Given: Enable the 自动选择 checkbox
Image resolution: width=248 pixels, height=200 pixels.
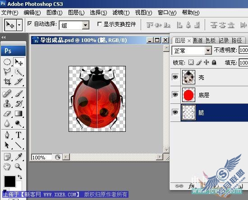Looking at the screenshot, I should (30, 24).
